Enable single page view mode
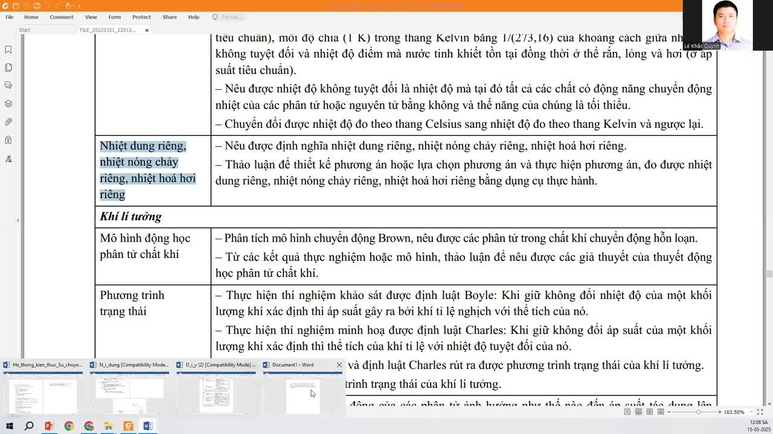Image resolution: width=773 pixels, height=434 pixels. tap(627, 412)
